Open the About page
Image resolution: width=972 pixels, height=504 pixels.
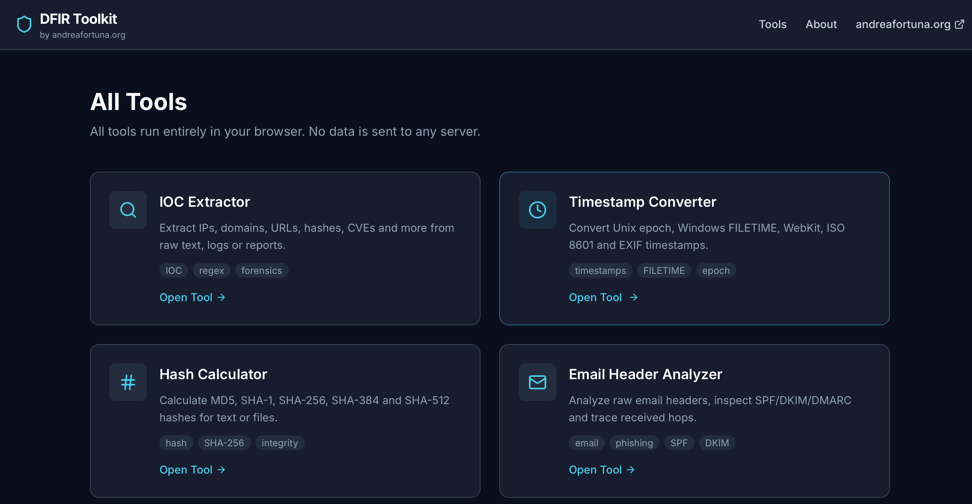click(x=821, y=24)
